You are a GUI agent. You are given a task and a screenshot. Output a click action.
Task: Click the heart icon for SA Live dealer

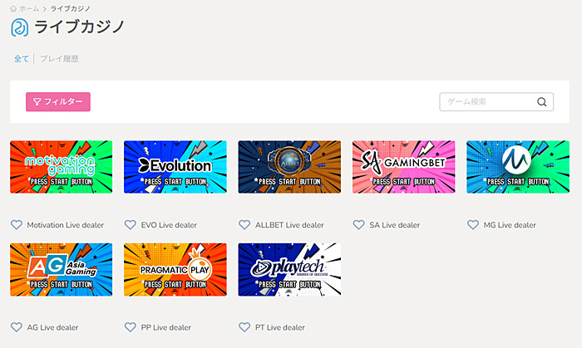[358, 224]
